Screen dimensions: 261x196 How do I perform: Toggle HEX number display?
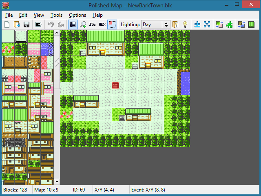pos(102,24)
